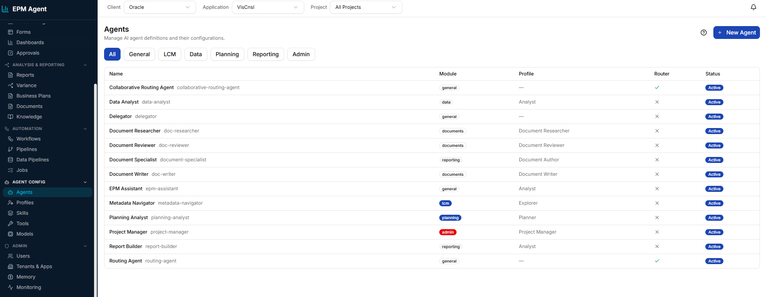Click the lcm module tag
This screenshot has width=766, height=297.
(445, 203)
